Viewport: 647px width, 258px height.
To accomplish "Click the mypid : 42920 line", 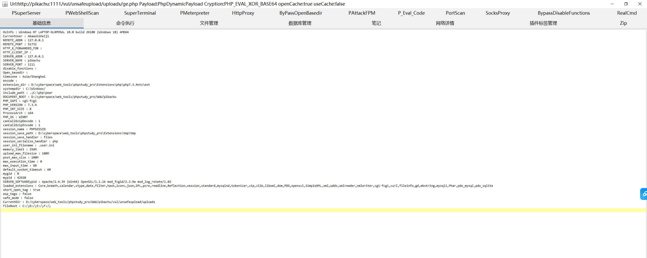I will click(14, 178).
